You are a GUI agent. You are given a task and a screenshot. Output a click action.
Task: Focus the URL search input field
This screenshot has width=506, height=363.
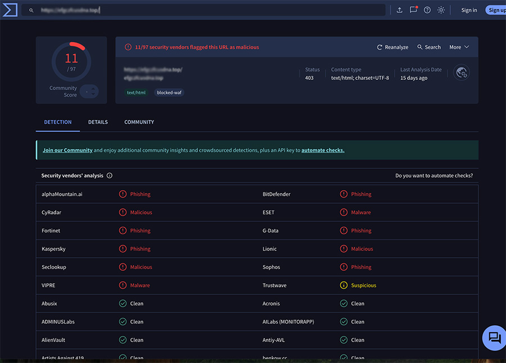pos(204,10)
